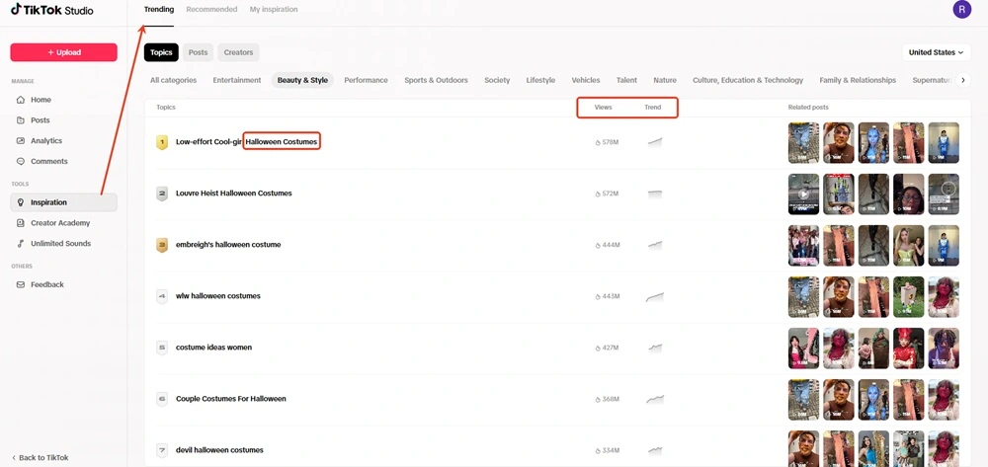The width and height of the screenshot is (988, 467).
Task: Open last related post thumbnail in embreigh's row
Action: pyautogui.click(x=944, y=246)
